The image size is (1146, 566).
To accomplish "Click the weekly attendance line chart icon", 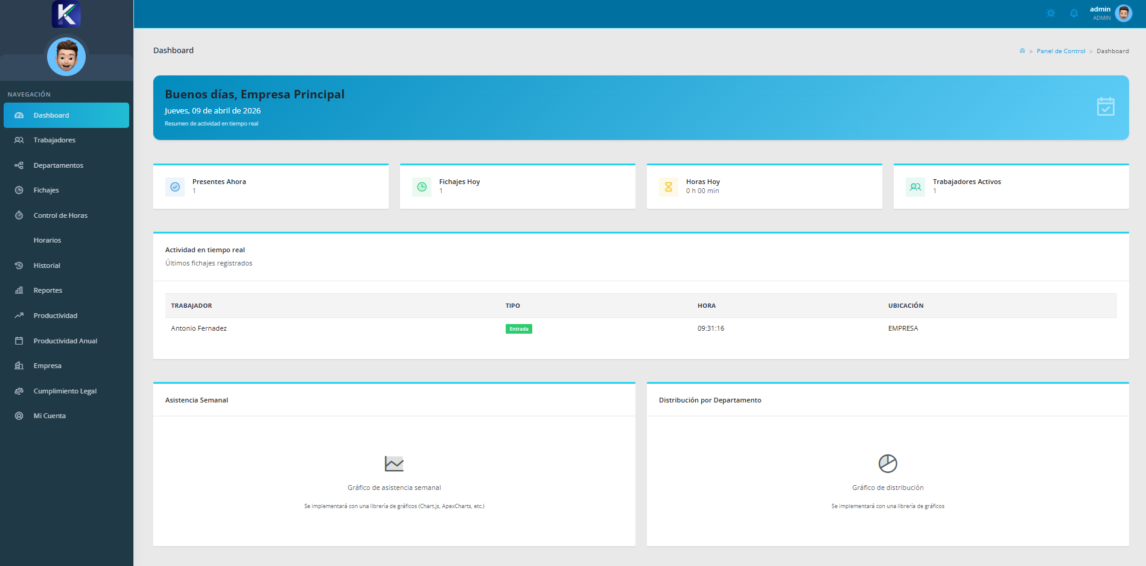I will (x=394, y=463).
